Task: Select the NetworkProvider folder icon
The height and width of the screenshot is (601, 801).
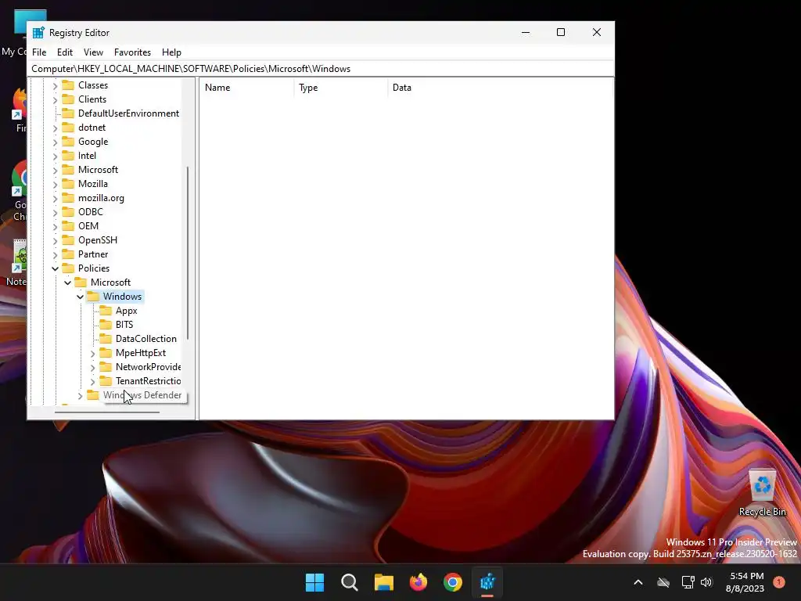Action: tap(106, 366)
